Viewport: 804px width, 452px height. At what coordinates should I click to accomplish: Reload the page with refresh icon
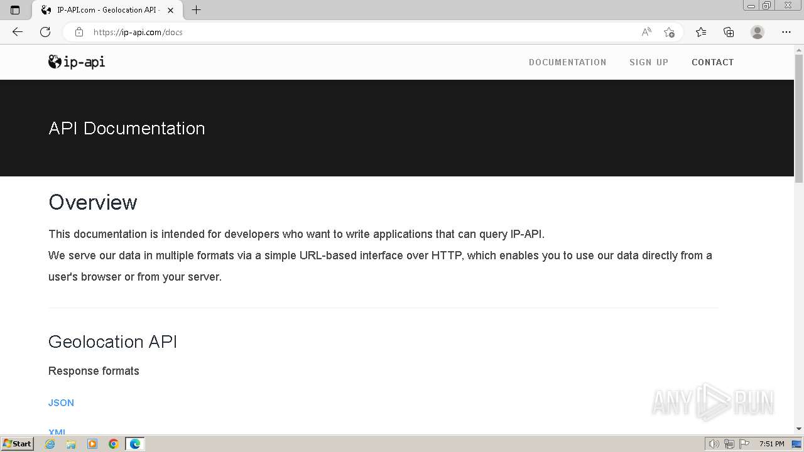pyautogui.click(x=45, y=32)
